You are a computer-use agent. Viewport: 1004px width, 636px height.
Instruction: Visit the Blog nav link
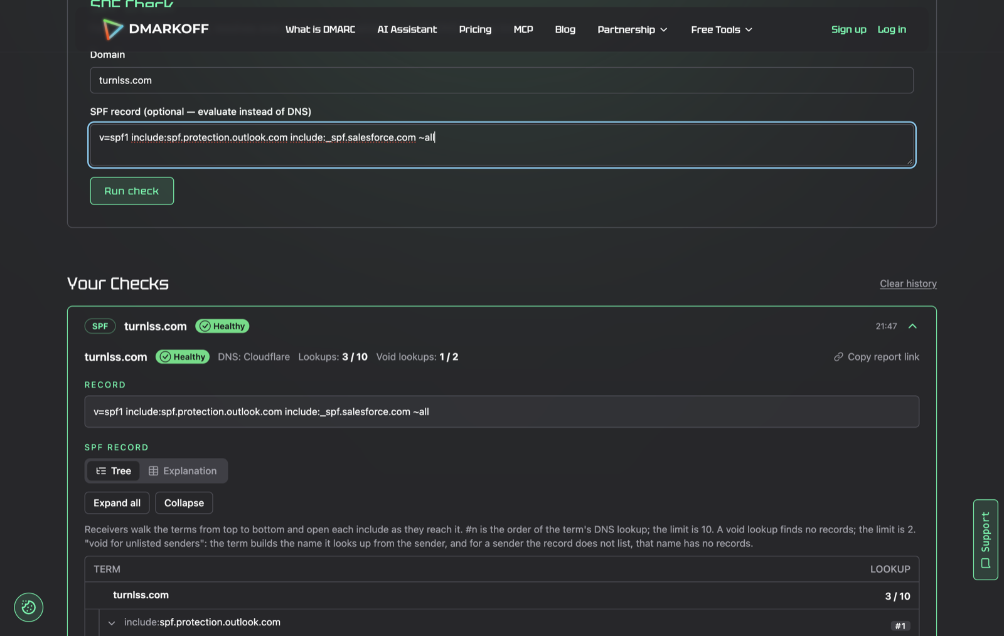coord(565,29)
